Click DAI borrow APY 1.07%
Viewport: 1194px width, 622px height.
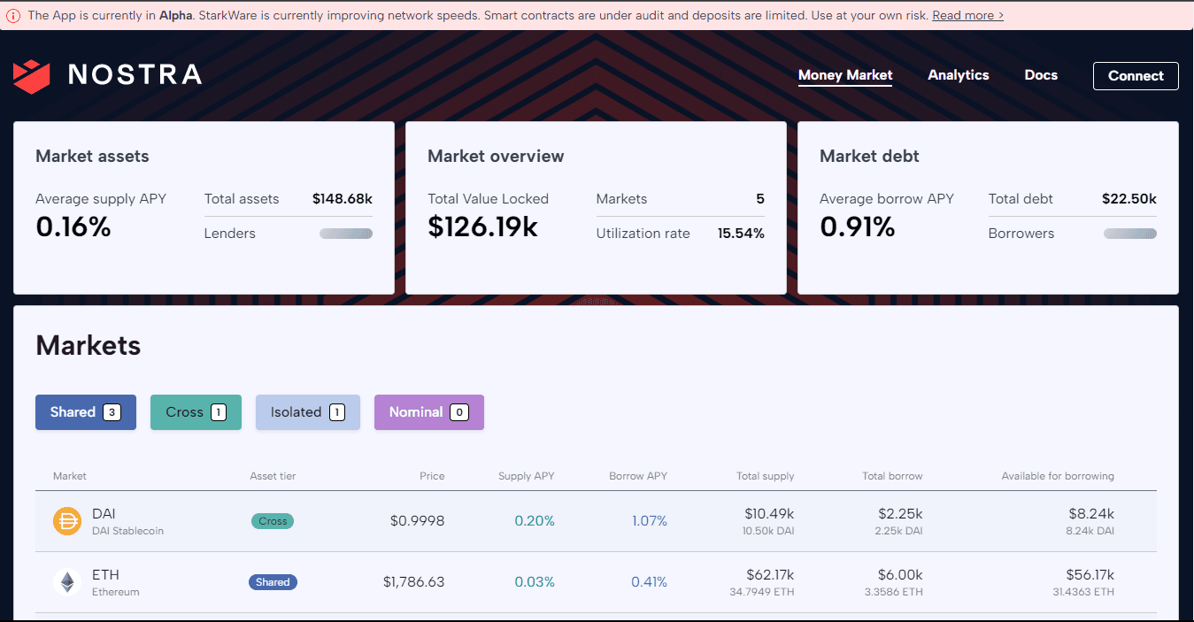click(650, 521)
